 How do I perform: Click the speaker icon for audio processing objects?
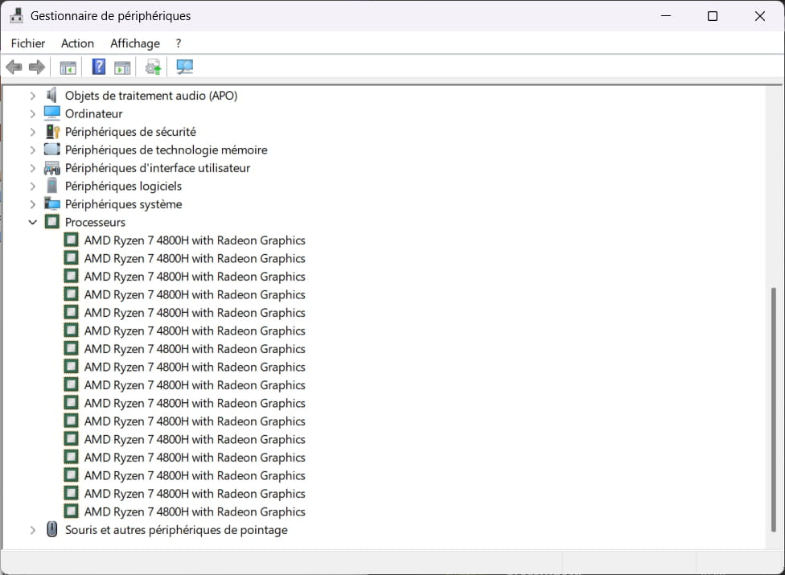(51, 95)
